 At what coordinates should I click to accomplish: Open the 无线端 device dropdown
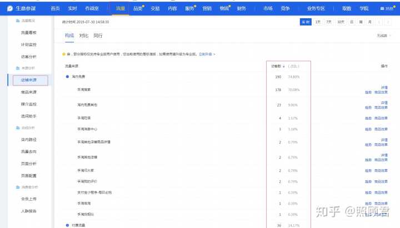[x=383, y=36]
